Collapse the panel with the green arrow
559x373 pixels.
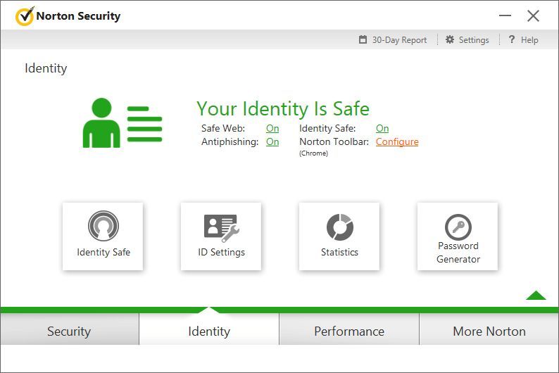[x=536, y=295]
